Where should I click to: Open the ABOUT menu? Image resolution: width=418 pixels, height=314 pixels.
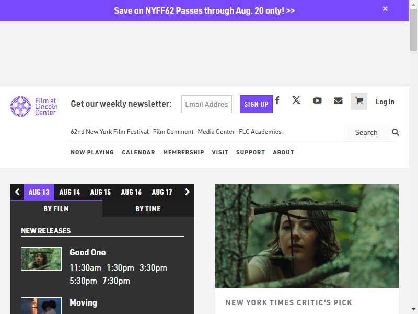pyautogui.click(x=283, y=152)
